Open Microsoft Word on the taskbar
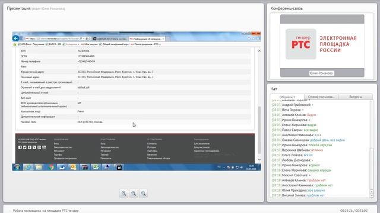This screenshot has width=380, height=213. coord(62,167)
